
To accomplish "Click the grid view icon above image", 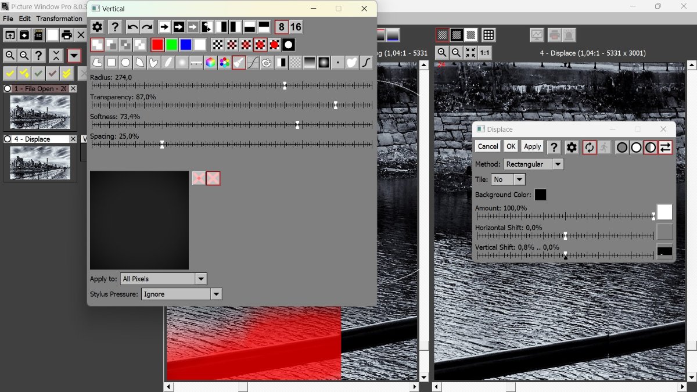I will click(x=488, y=35).
